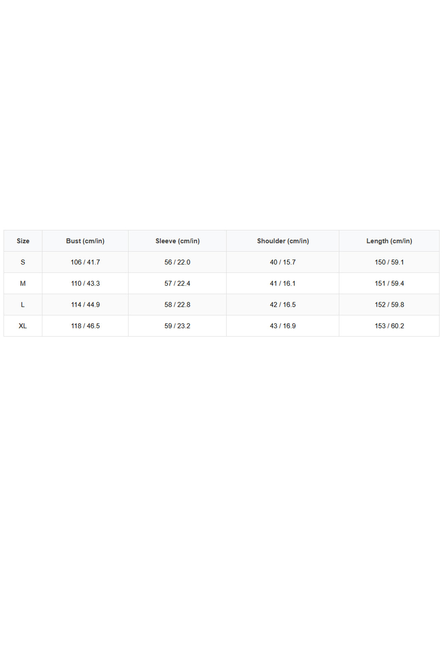Click length value 153 / 60.2
Viewport: 448px width, 672px height.
389,326
